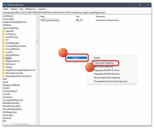Click the CIT folder icon
Image resolution: width=154 pixels, height=128 pixels.
point(4,40)
